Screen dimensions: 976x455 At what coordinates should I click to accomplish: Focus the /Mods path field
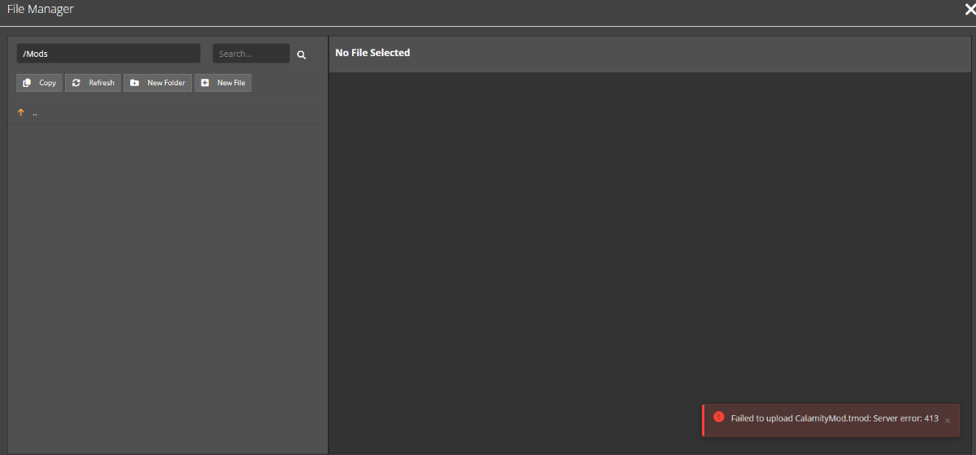(108, 54)
